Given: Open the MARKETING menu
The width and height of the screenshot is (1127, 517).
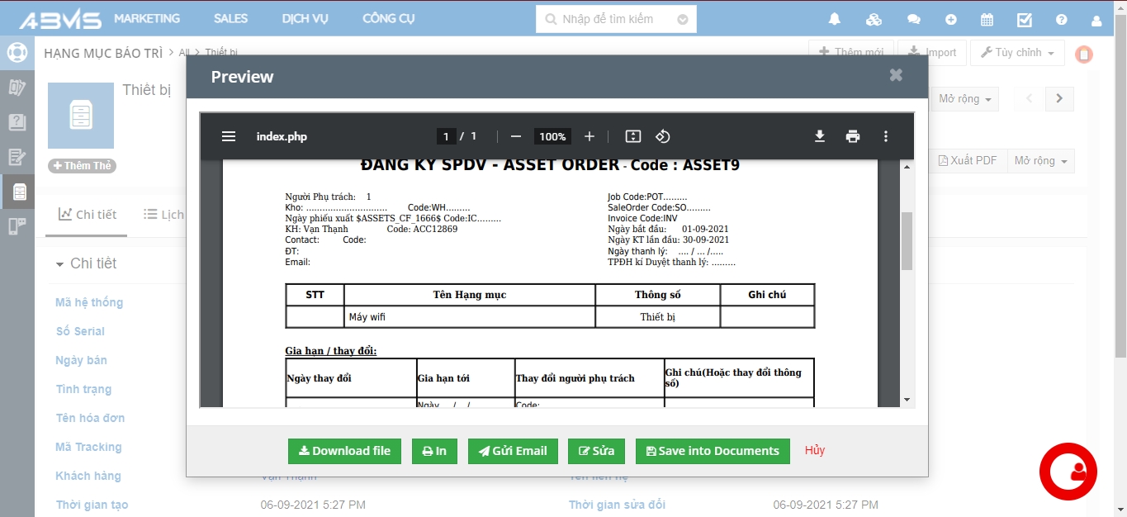Looking at the screenshot, I should 147,18.
